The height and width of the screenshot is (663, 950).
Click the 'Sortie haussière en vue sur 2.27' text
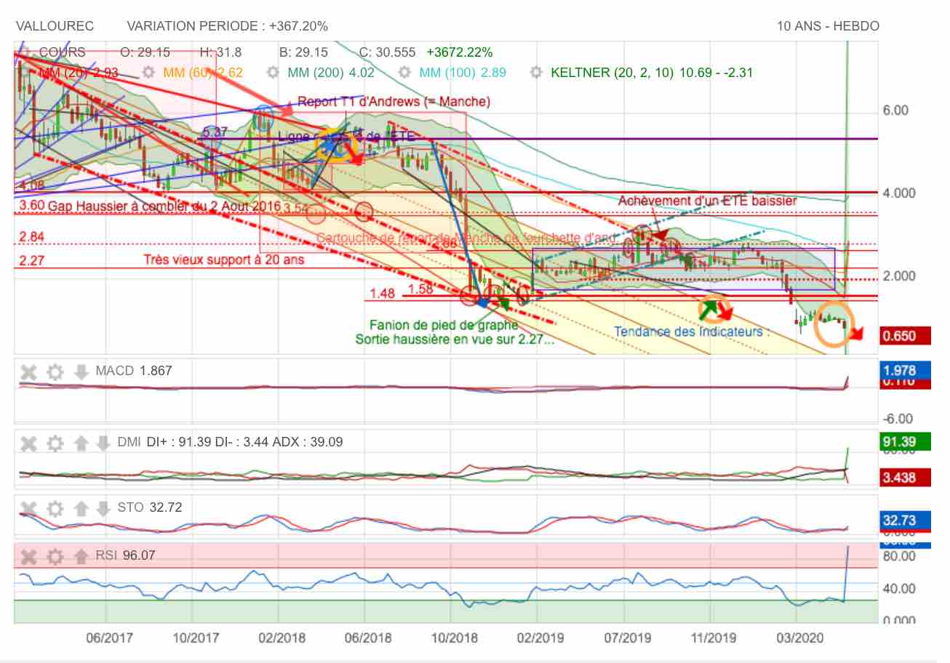(455, 339)
